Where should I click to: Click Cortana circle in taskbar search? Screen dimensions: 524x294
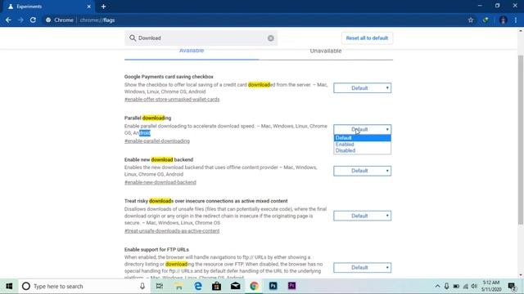(25, 286)
